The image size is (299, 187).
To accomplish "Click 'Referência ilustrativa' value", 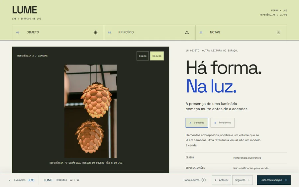I will point(247,158).
